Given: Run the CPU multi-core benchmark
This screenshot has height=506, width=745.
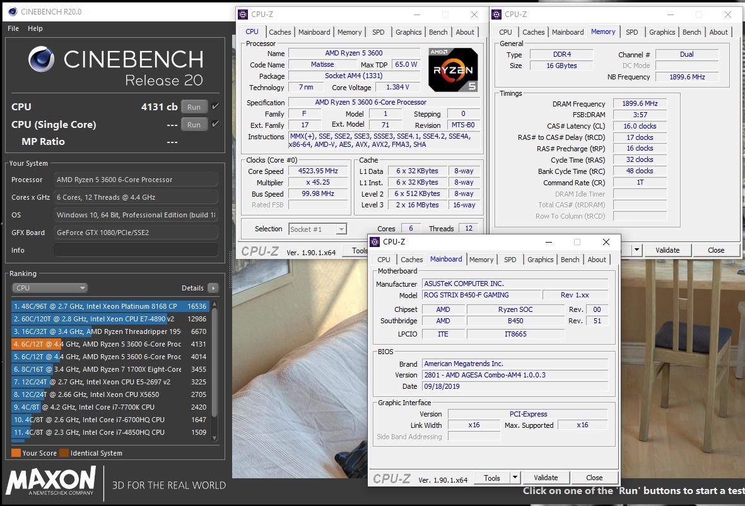Looking at the screenshot, I should (x=194, y=106).
